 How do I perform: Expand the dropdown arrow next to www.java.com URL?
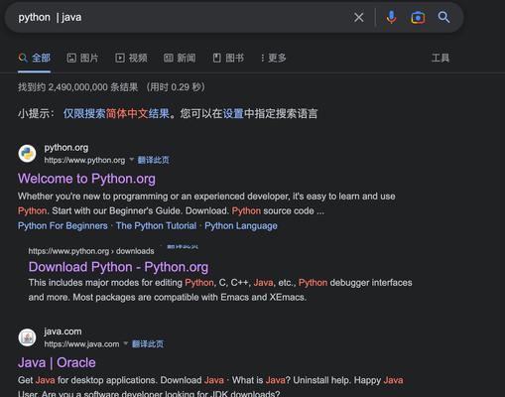(x=126, y=343)
